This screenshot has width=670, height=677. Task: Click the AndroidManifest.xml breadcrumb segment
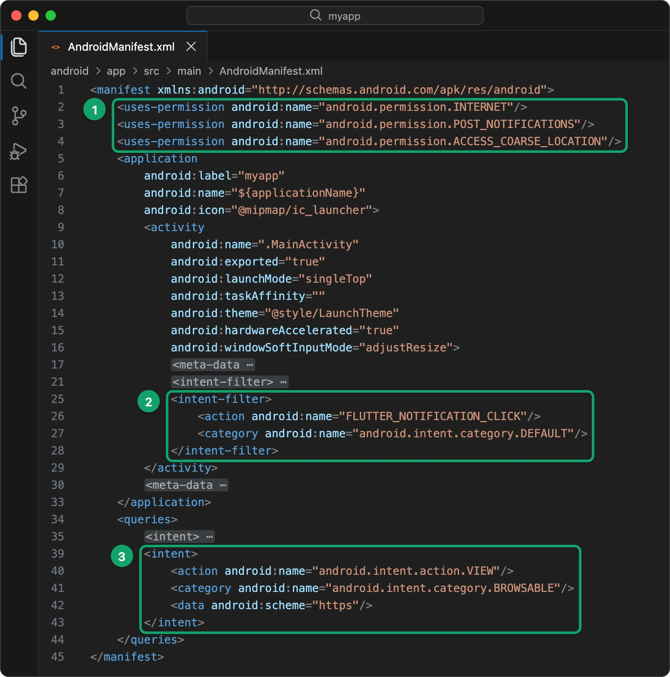(x=271, y=71)
